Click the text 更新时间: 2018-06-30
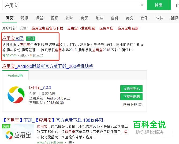 click(x=46, y=103)
